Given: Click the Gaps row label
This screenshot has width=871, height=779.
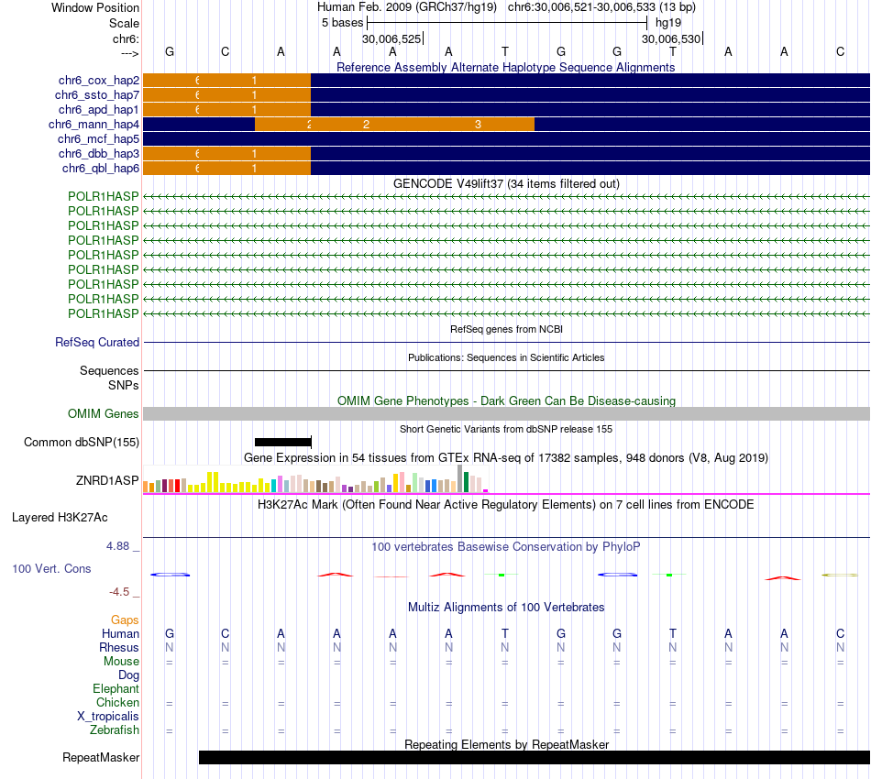Looking at the screenshot, I should coord(125,620).
